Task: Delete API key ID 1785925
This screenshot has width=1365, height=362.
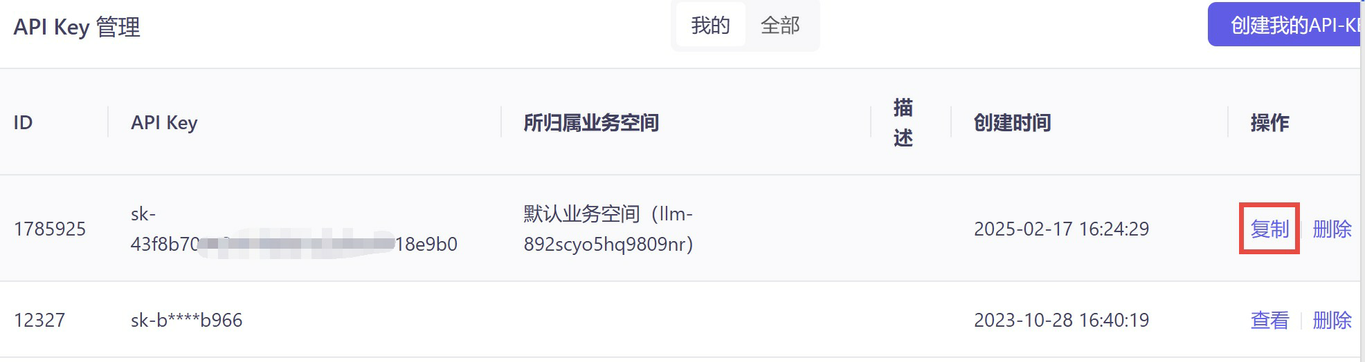Action: pyautogui.click(x=1332, y=229)
